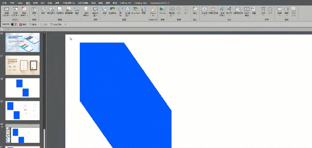Screen dimensions: 312x148
Task: Switch to the 动画 Animations tab
Action: pos(57,3)
